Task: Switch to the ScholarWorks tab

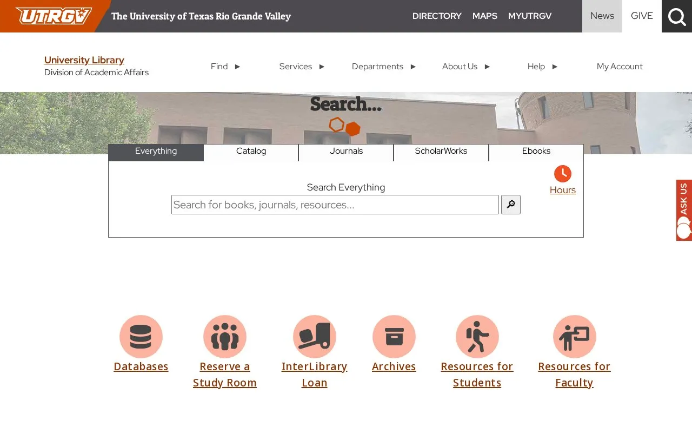Action: tap(441, 153)
